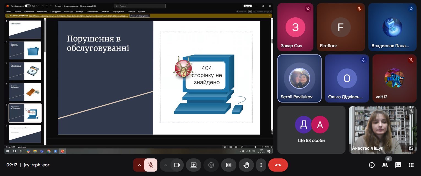421x176 pixels.
Task: Open the Вставлення ribbon tab
Action: coord(29,12)
